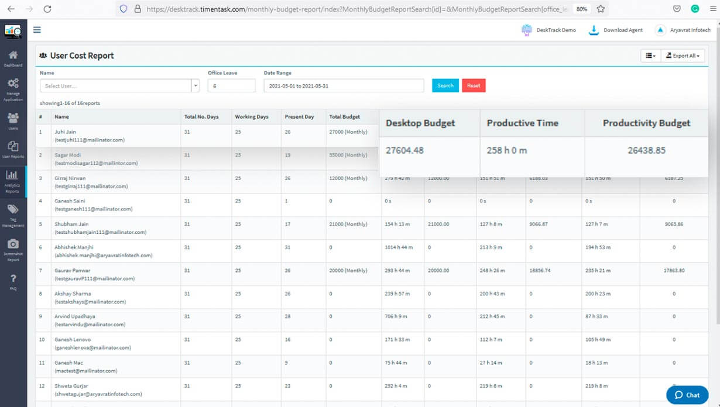Go to User Reports
720x407 pixels.
(x=13, y=150)
